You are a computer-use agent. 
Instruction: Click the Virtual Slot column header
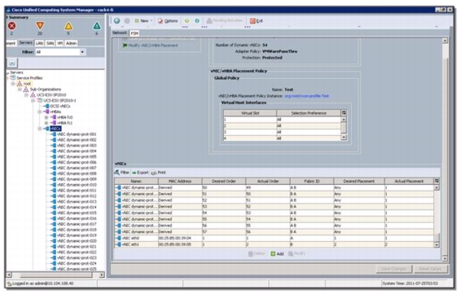coord(250,113)
